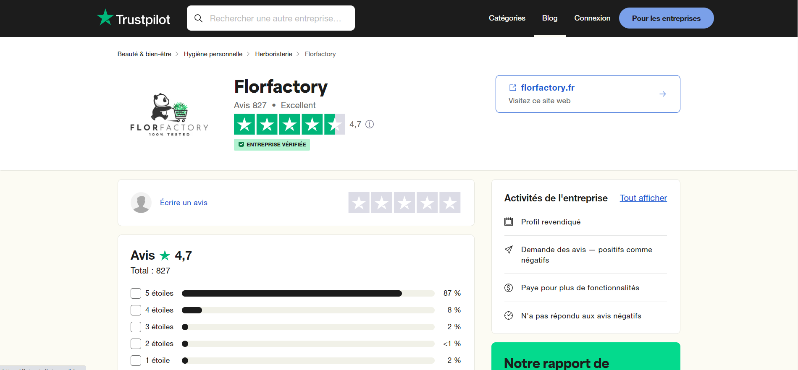Click the external link icon next to florfactory.fr
798x370 pixels.
(513, 88)
